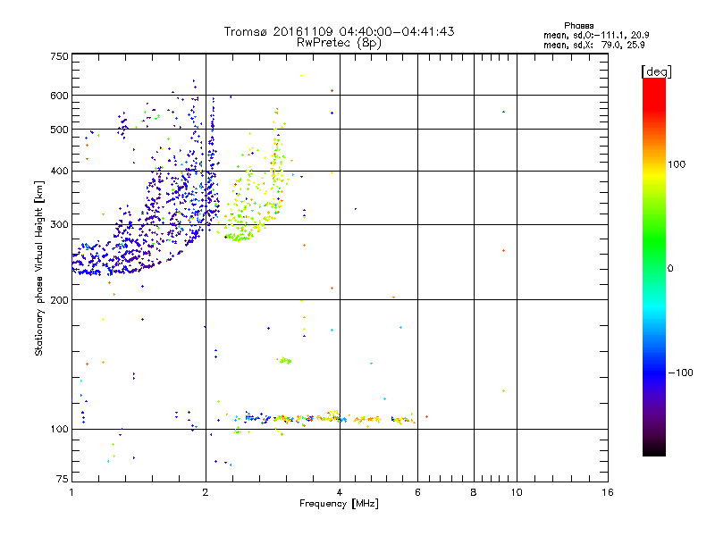Click the "600" tick label on height axis
Screen dimensions: 715x536
click(x=59, y=96)
